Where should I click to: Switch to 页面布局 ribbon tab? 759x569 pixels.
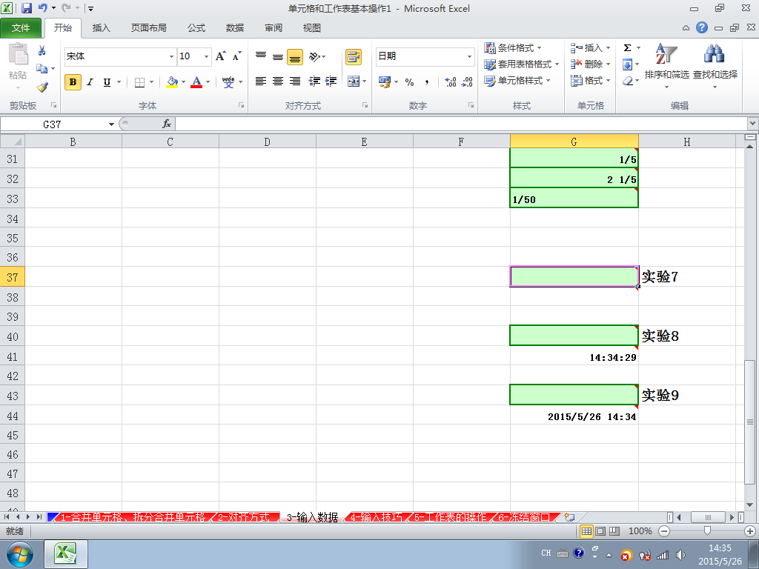coord(148,28)
